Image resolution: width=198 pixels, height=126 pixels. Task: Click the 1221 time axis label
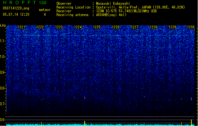[21, 27]
